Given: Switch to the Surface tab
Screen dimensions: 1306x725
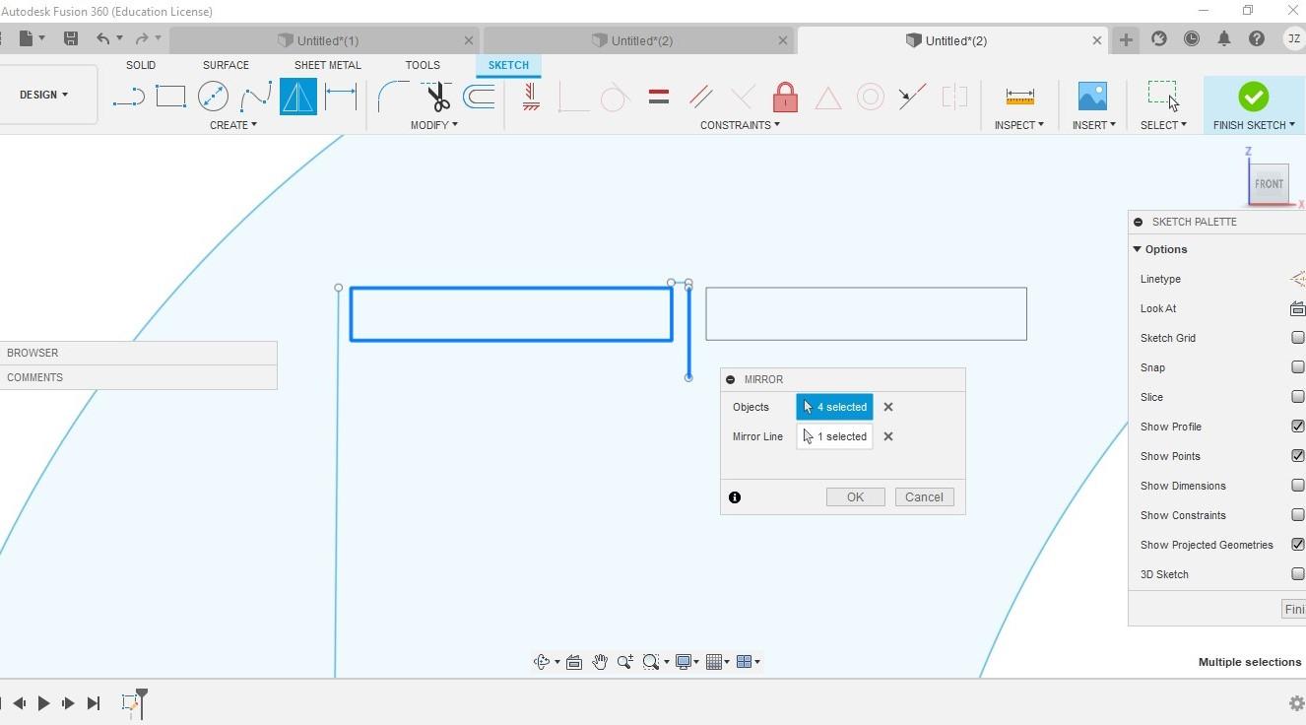Looking at the screenshot, I should [x=226, y=65].
